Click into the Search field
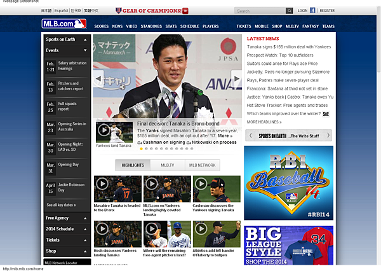 [x=260, y=11]
